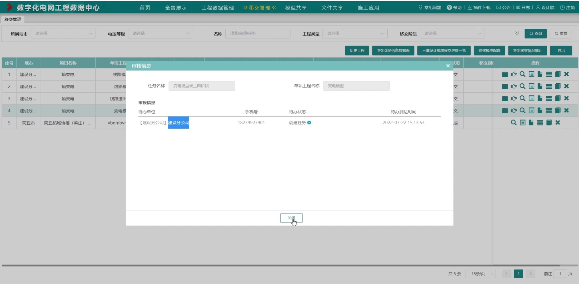Click the 三维设计成果移交进度一览 button
This screenshot has width=579, height=284.
coord(444,50)
